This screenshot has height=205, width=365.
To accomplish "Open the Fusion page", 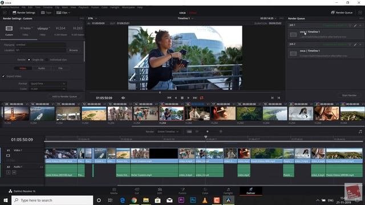I will click(x=182, y=191).
